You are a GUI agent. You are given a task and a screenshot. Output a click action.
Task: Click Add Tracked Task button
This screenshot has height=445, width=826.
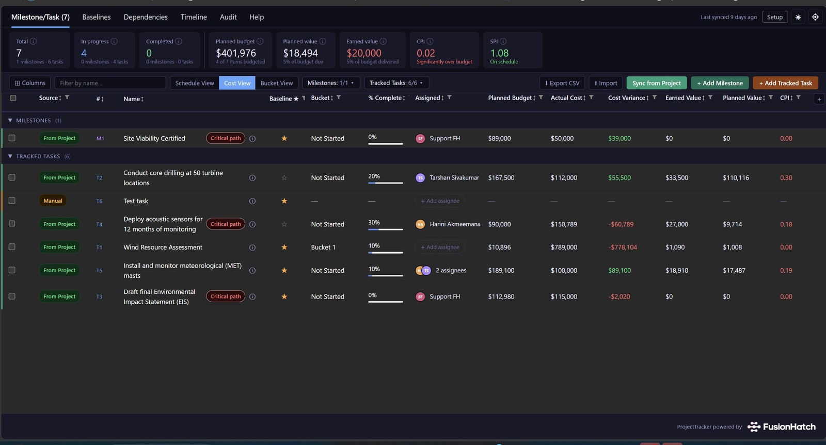click(785, 83)
